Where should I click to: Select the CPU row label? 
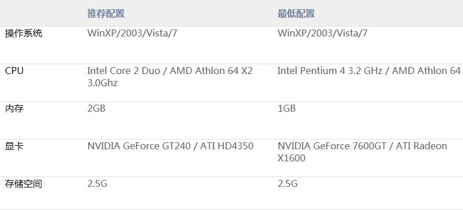pyautogui.click(x=14, y=71)
